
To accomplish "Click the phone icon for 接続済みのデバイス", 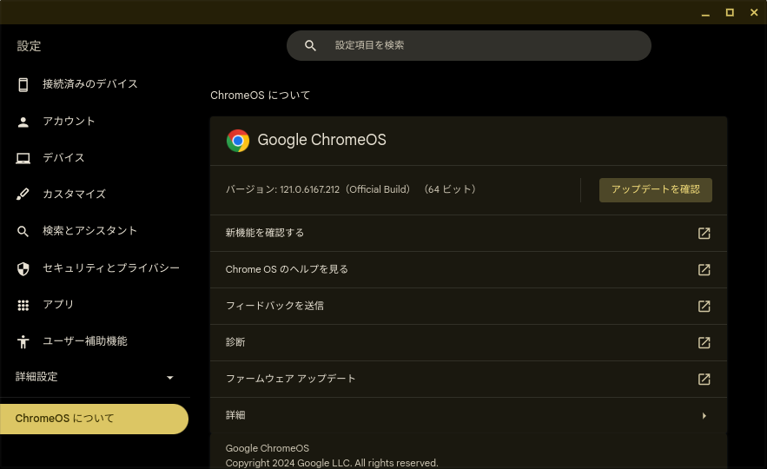I will click(x=23, y=84).
